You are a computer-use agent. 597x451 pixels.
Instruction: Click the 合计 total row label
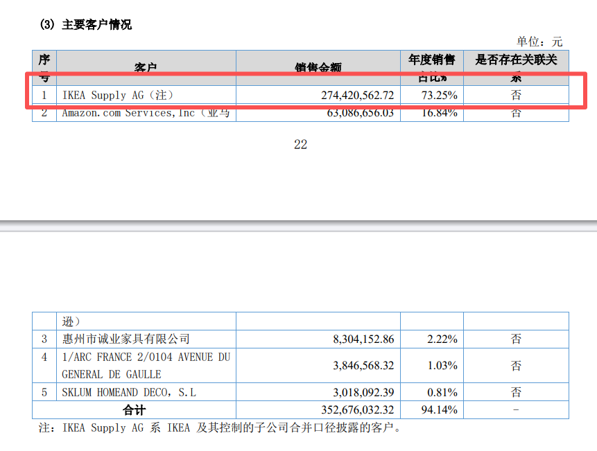(x=134, y=410)
